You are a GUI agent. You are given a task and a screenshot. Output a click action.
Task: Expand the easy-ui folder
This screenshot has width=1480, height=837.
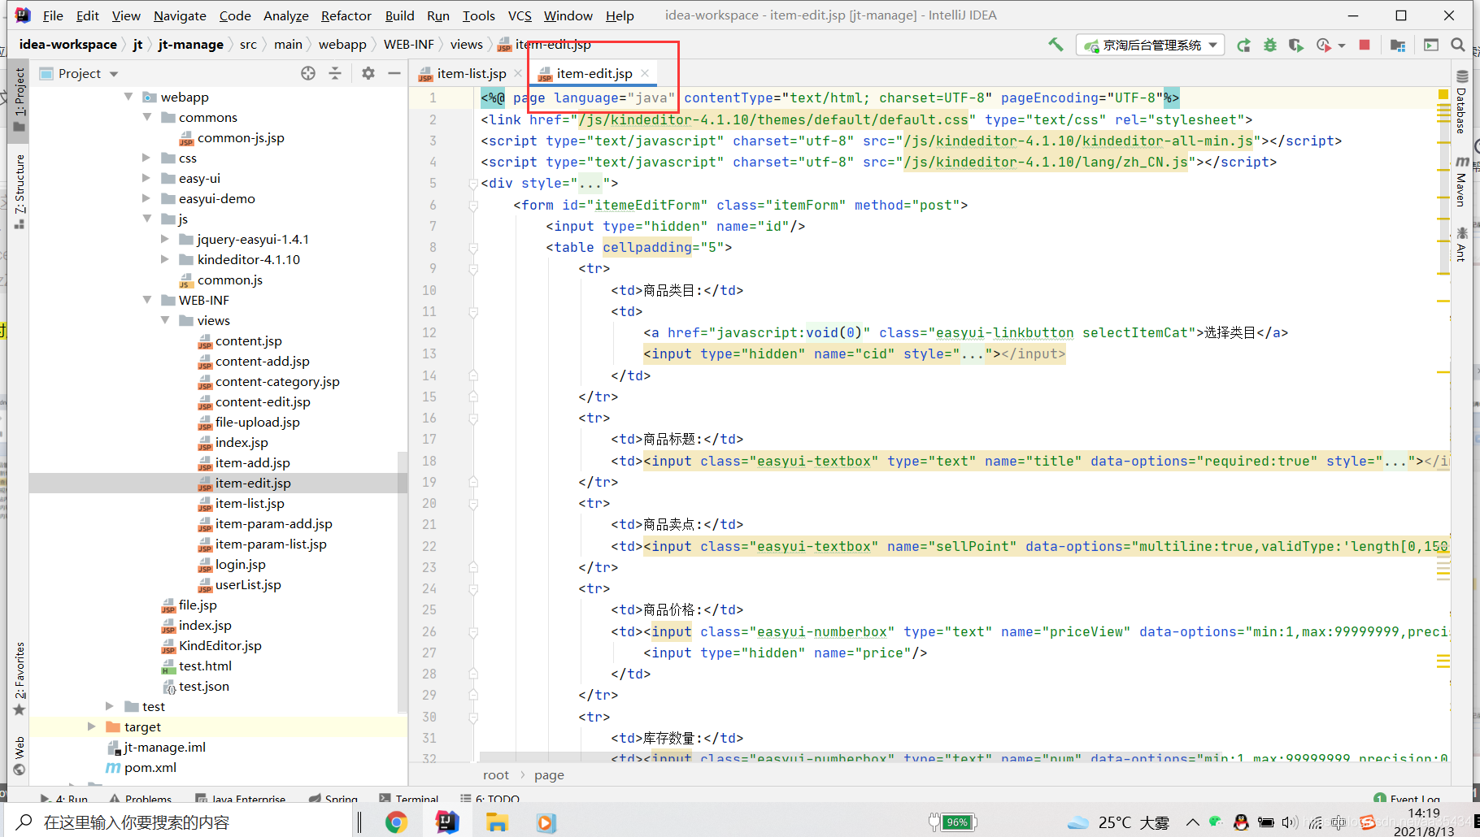pyautogui.click(x=146, y=178)
